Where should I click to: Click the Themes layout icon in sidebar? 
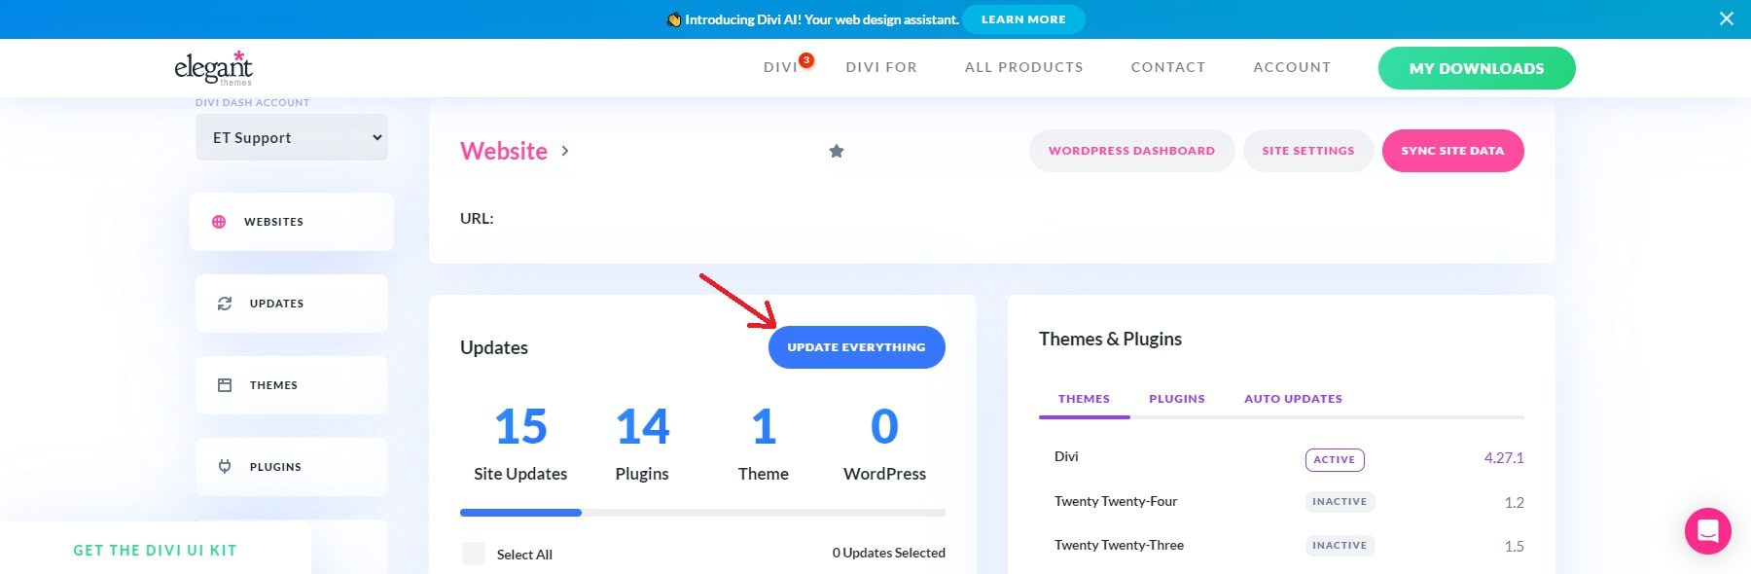point(225,385)
